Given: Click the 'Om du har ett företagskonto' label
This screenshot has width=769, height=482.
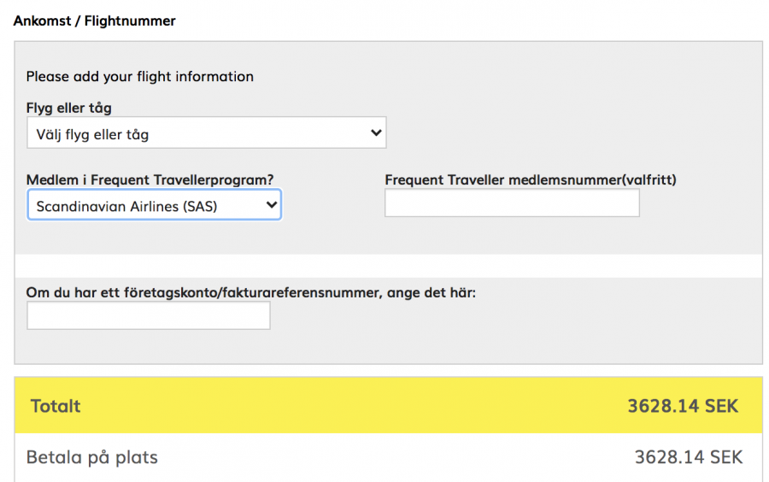Looking at the screenshot, I should 250,292.
